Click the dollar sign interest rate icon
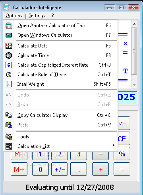Screen dimensions: 143x195 click(x=9, y=65)
